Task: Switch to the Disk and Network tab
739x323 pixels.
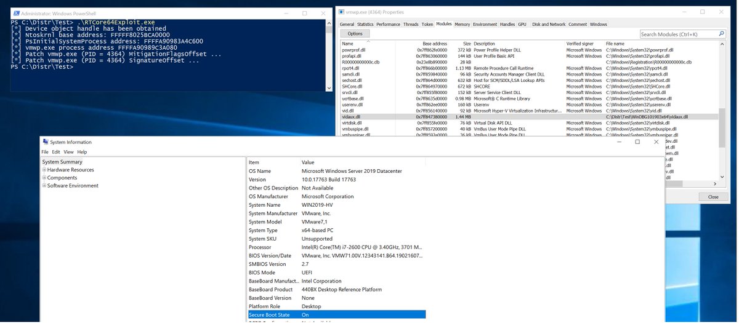Action: (x=549, y=24)
